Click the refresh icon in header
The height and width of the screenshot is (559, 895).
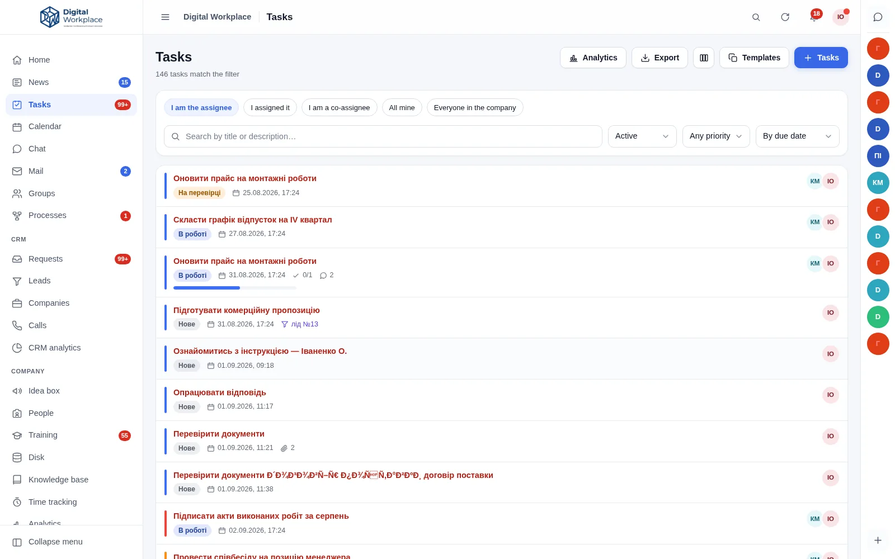785,17
